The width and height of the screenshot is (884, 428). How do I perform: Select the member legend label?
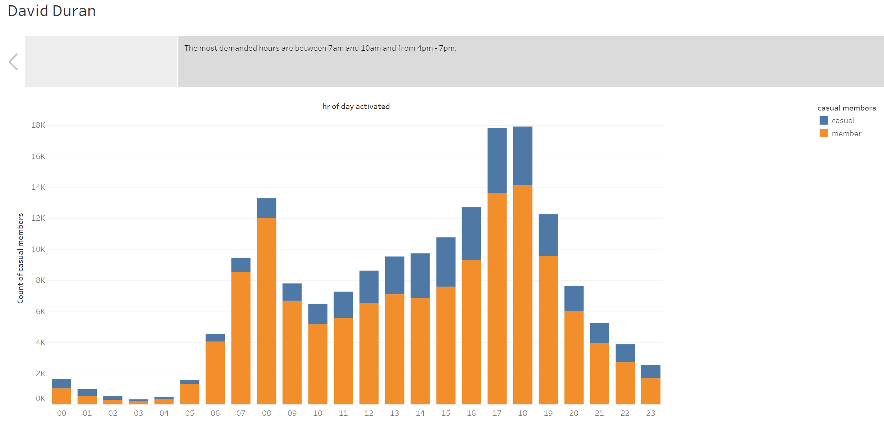click(846, 133)
